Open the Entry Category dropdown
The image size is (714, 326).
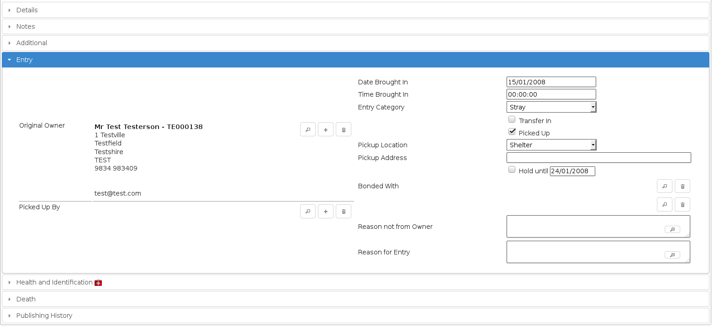[551, 107]
